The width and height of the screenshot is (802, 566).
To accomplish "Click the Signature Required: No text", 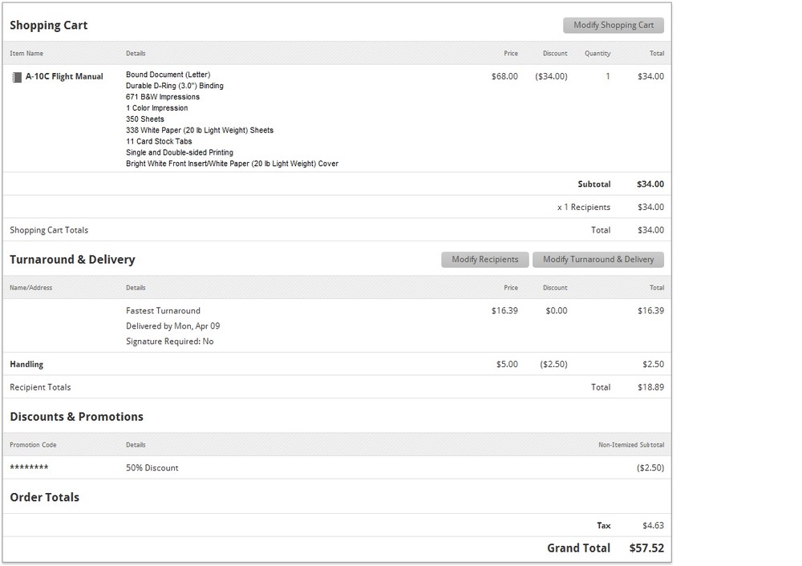I will [169, 342].
